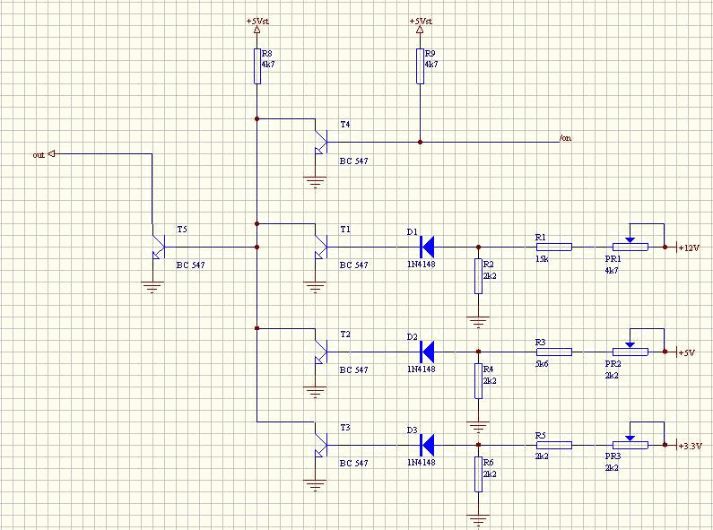Click ground symbol under T1

(x=315, y=288)
